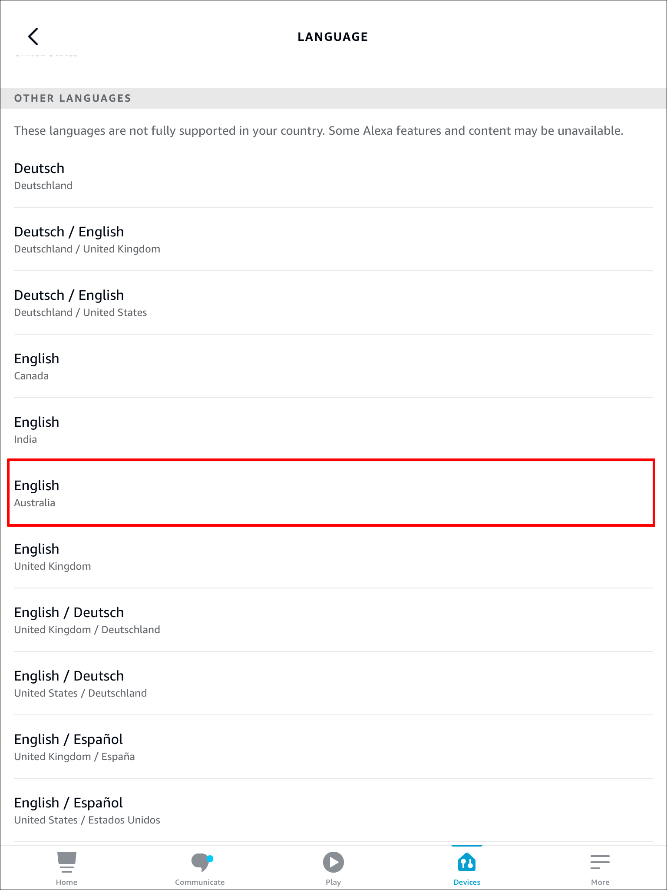Viewport: 667px width, 890px height.
Task: Select English / Español United States / Estados Unidos
Action: pyautogui.click(x=333, y=810)
